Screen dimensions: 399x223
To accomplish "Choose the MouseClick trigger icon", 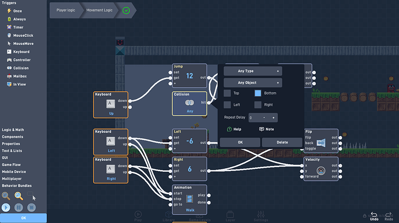I will click(x=9, y=35).
